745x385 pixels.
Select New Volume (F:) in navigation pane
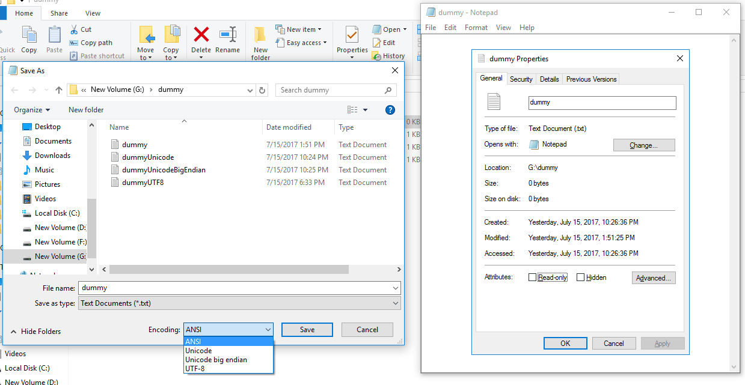(54, 242)
